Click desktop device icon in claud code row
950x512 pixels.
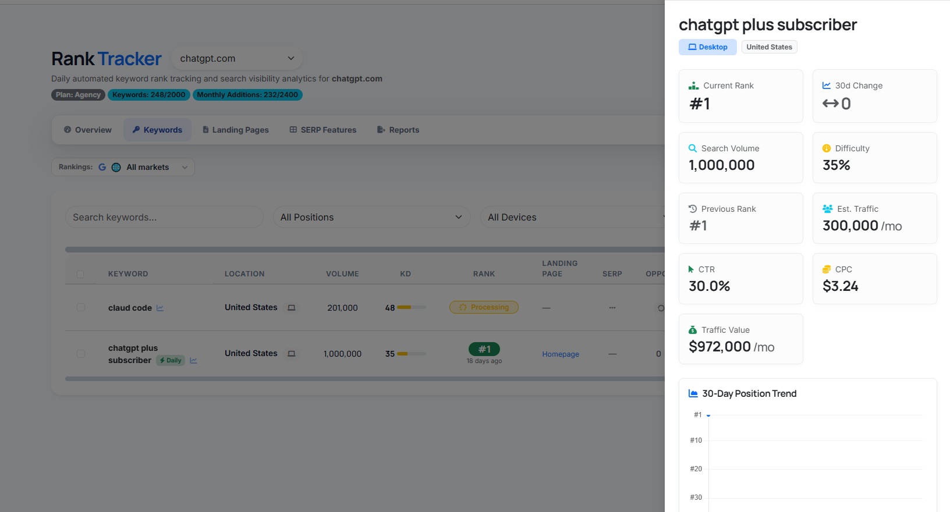click(292, 307)
